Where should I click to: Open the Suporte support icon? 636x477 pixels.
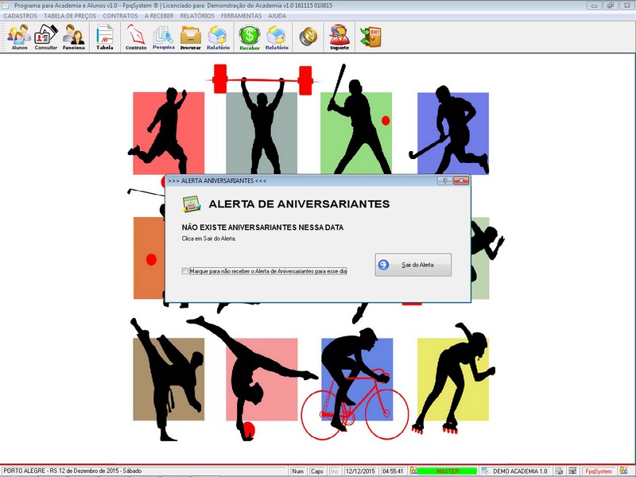(339, 37)
